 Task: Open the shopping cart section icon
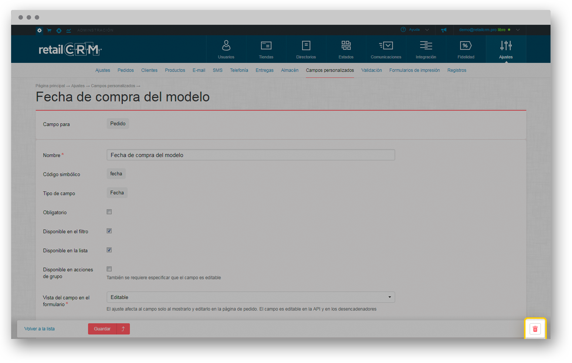[49, 30]
